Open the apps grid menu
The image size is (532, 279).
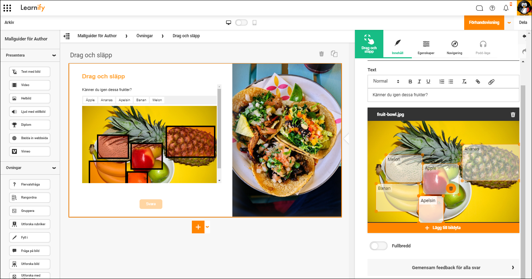[x=7, y=8]
